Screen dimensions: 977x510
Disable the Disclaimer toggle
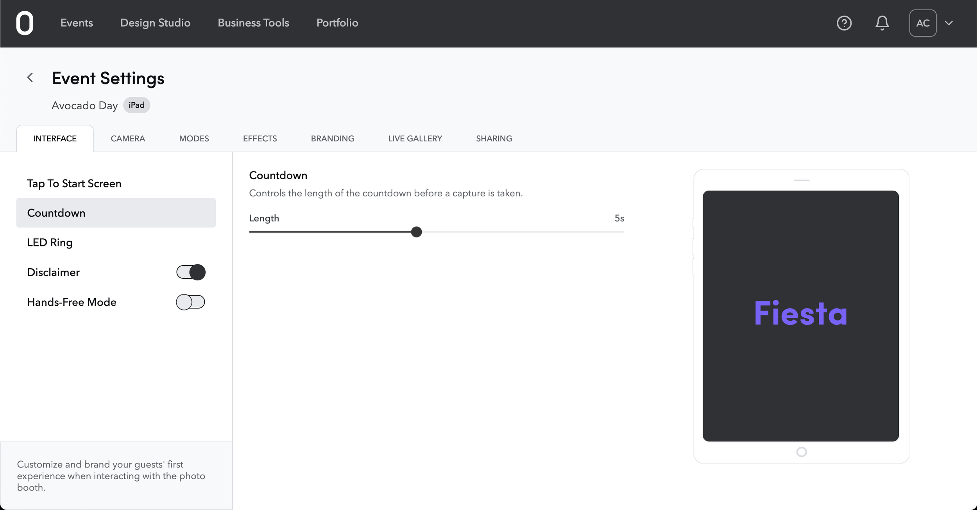tap(191, 272)
